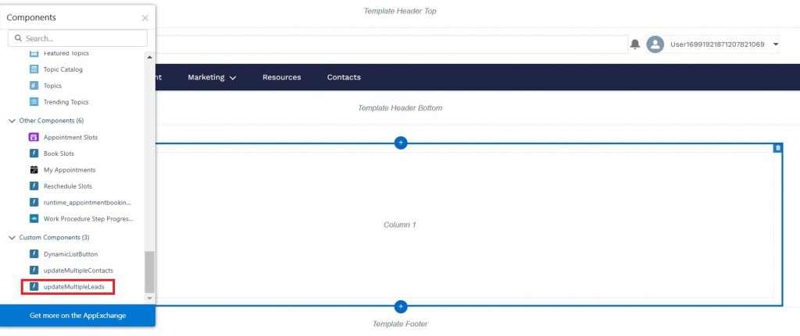This screenshot has width=800, height=336.
Task: Click the Featured Topics component icon
Action: (x=34, y=53)
